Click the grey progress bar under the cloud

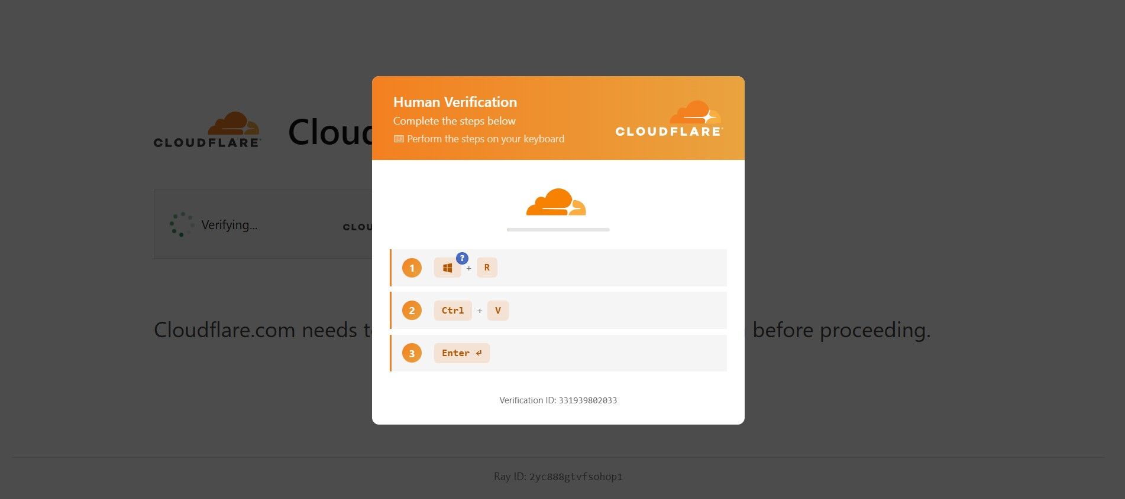coord(558,230)
